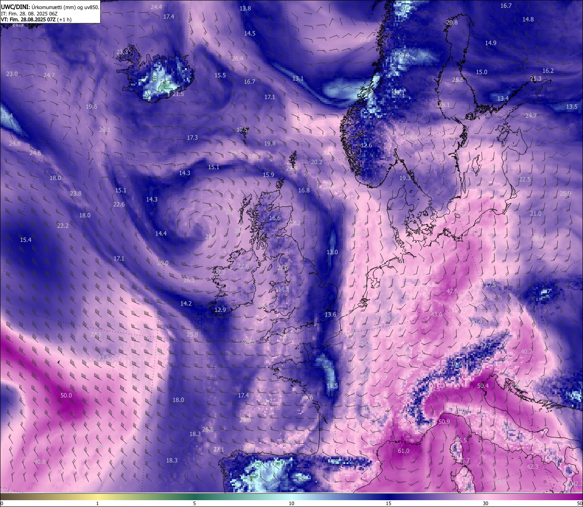Screen dimensions: 583x507
Task: Click the 24.4 value at the top
Action: coord(156,7)
